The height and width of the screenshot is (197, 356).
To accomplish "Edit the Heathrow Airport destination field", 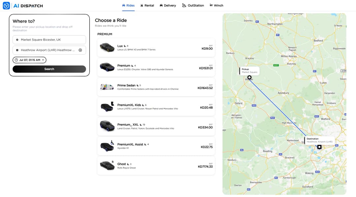I will [x=49, y=50].
